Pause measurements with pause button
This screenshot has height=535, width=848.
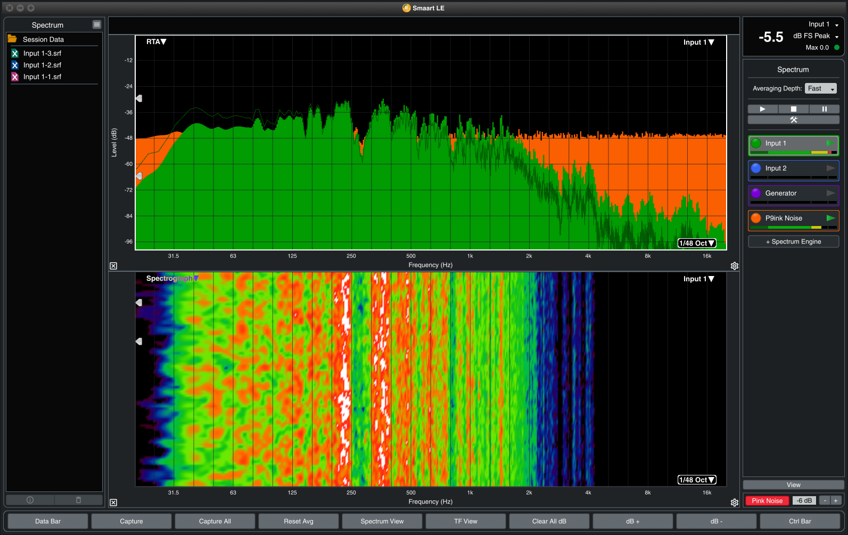pyautogui.click(x=824, y=109)
